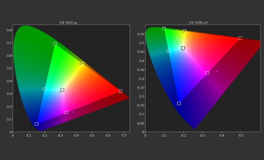The image size is (264, 160).
Task: Click the CIE 1976 u'v' chart title
Action: click(x=199, y=23)
